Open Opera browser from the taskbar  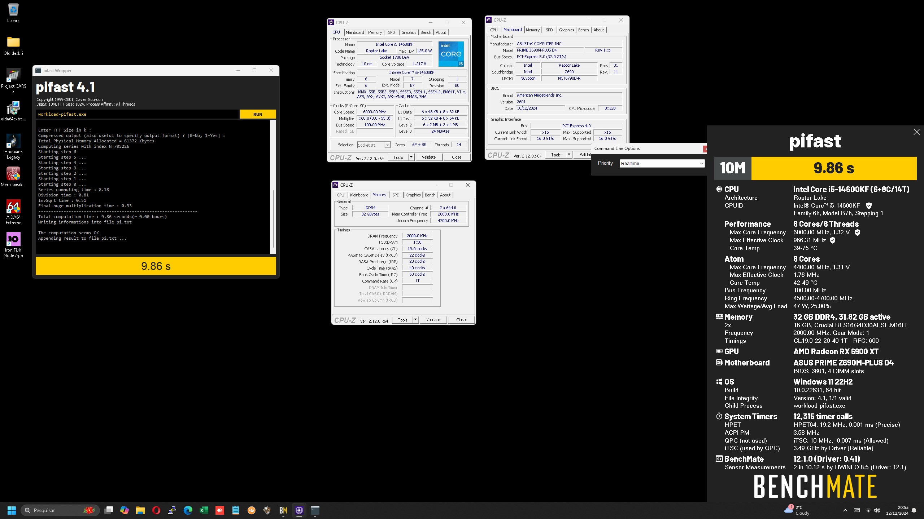pyautogui.click(x=156, y=510)
